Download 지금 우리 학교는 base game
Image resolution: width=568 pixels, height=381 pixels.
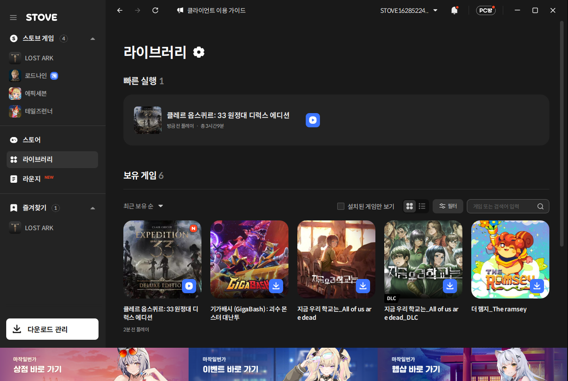coord(363,286)
